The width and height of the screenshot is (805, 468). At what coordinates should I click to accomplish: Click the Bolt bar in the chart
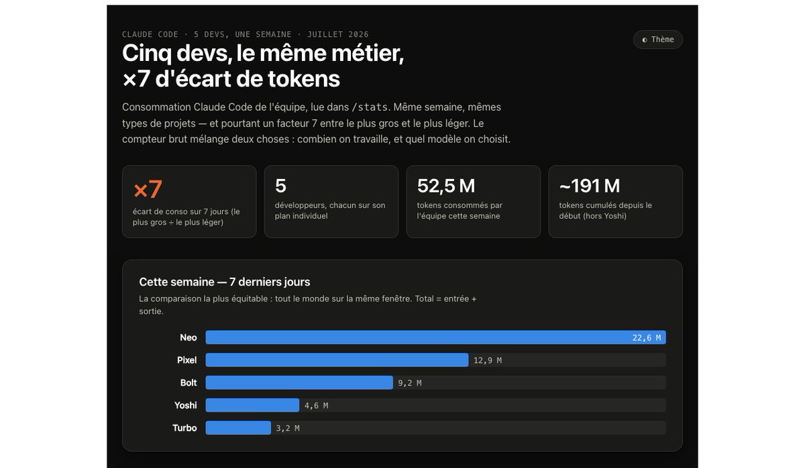click(299, 383)
